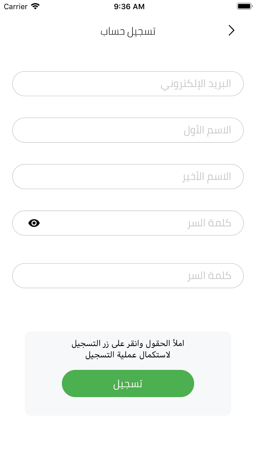256x456 pixels.
Task: Tap the Wi-Fi signal icon in status bar
Action: (35, 6)
